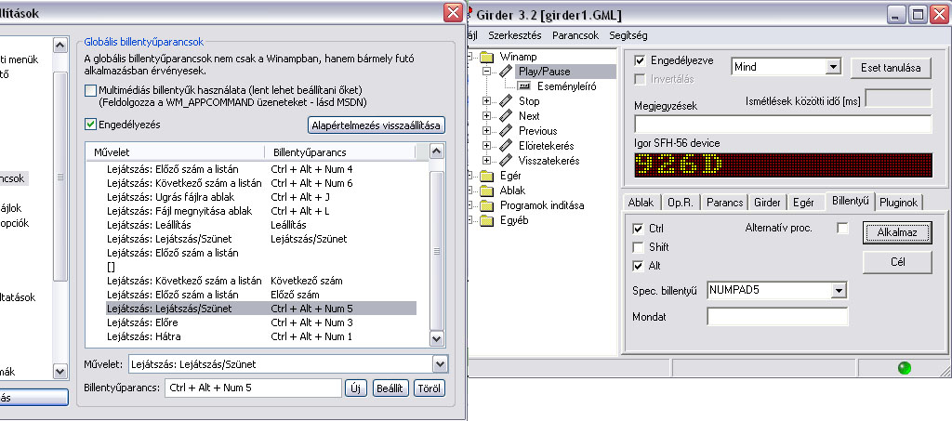Expand the Next tree node
This screenshot has height=421, width=952.
[486, 116]
